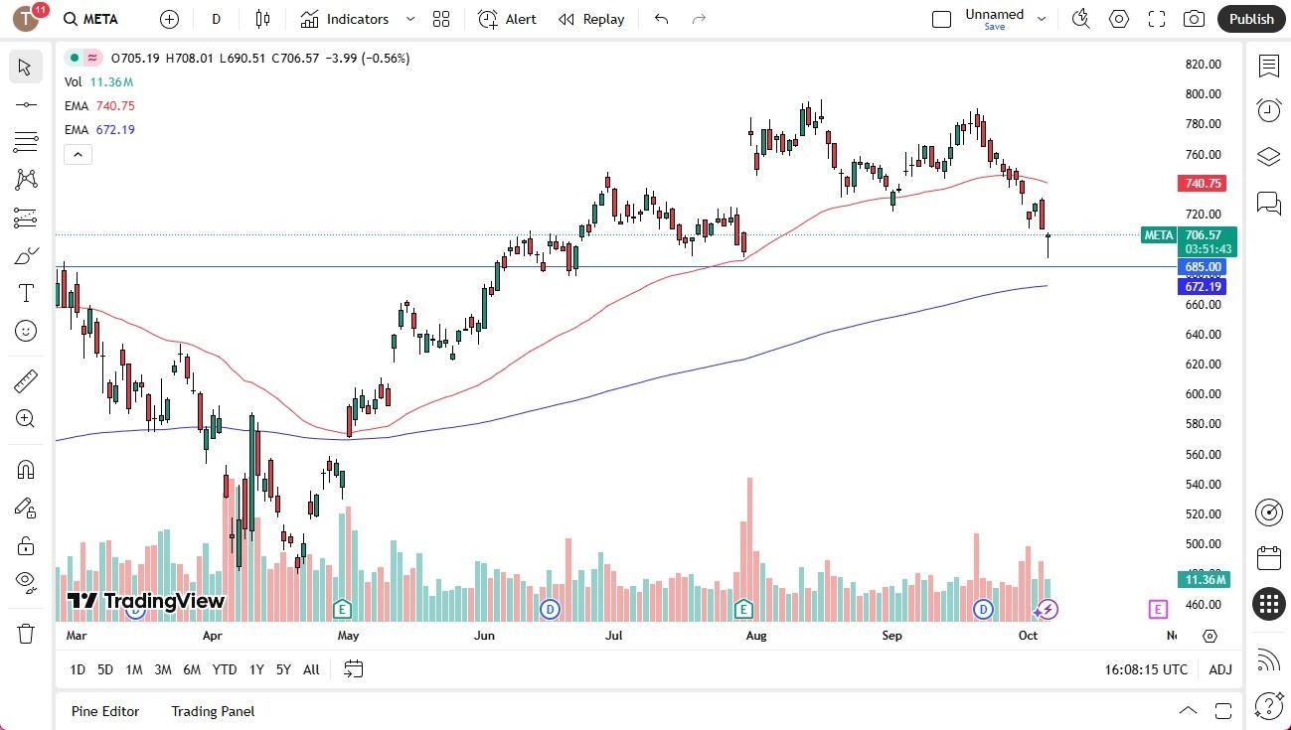Select the XABCD Pattern tool
This screenshot has height=730, width=1291.
[x=26, y=180]
